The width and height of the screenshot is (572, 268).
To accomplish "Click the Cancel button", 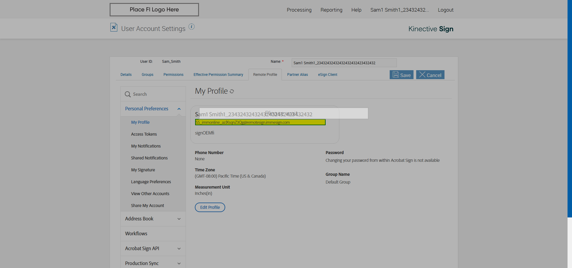I will click(x=430, y=75).
